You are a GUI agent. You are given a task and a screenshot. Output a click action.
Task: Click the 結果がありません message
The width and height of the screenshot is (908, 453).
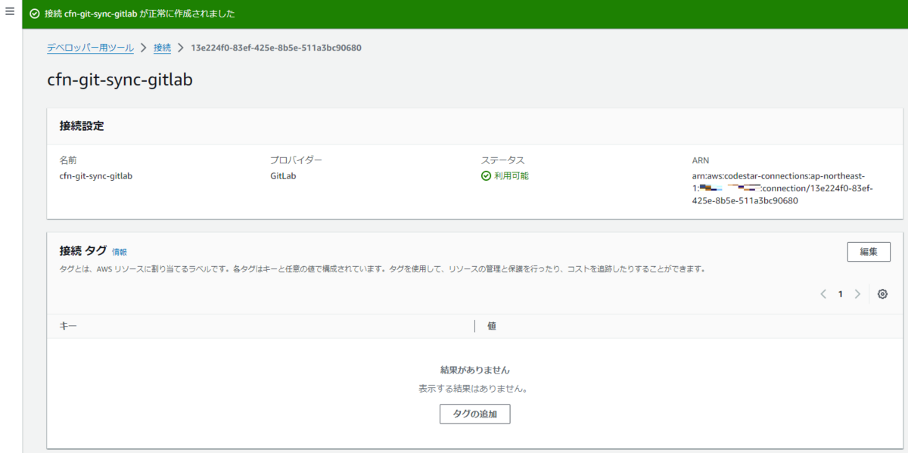(475, 370)
